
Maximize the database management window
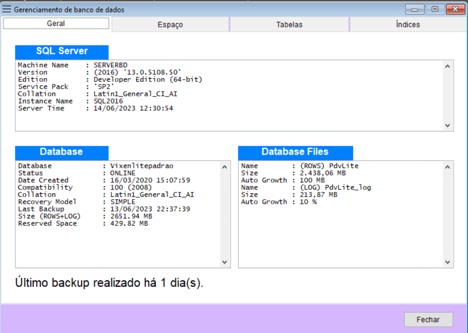(x=434, y=9)
